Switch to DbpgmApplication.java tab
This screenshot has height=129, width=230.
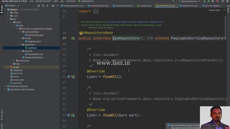point(72,6)
